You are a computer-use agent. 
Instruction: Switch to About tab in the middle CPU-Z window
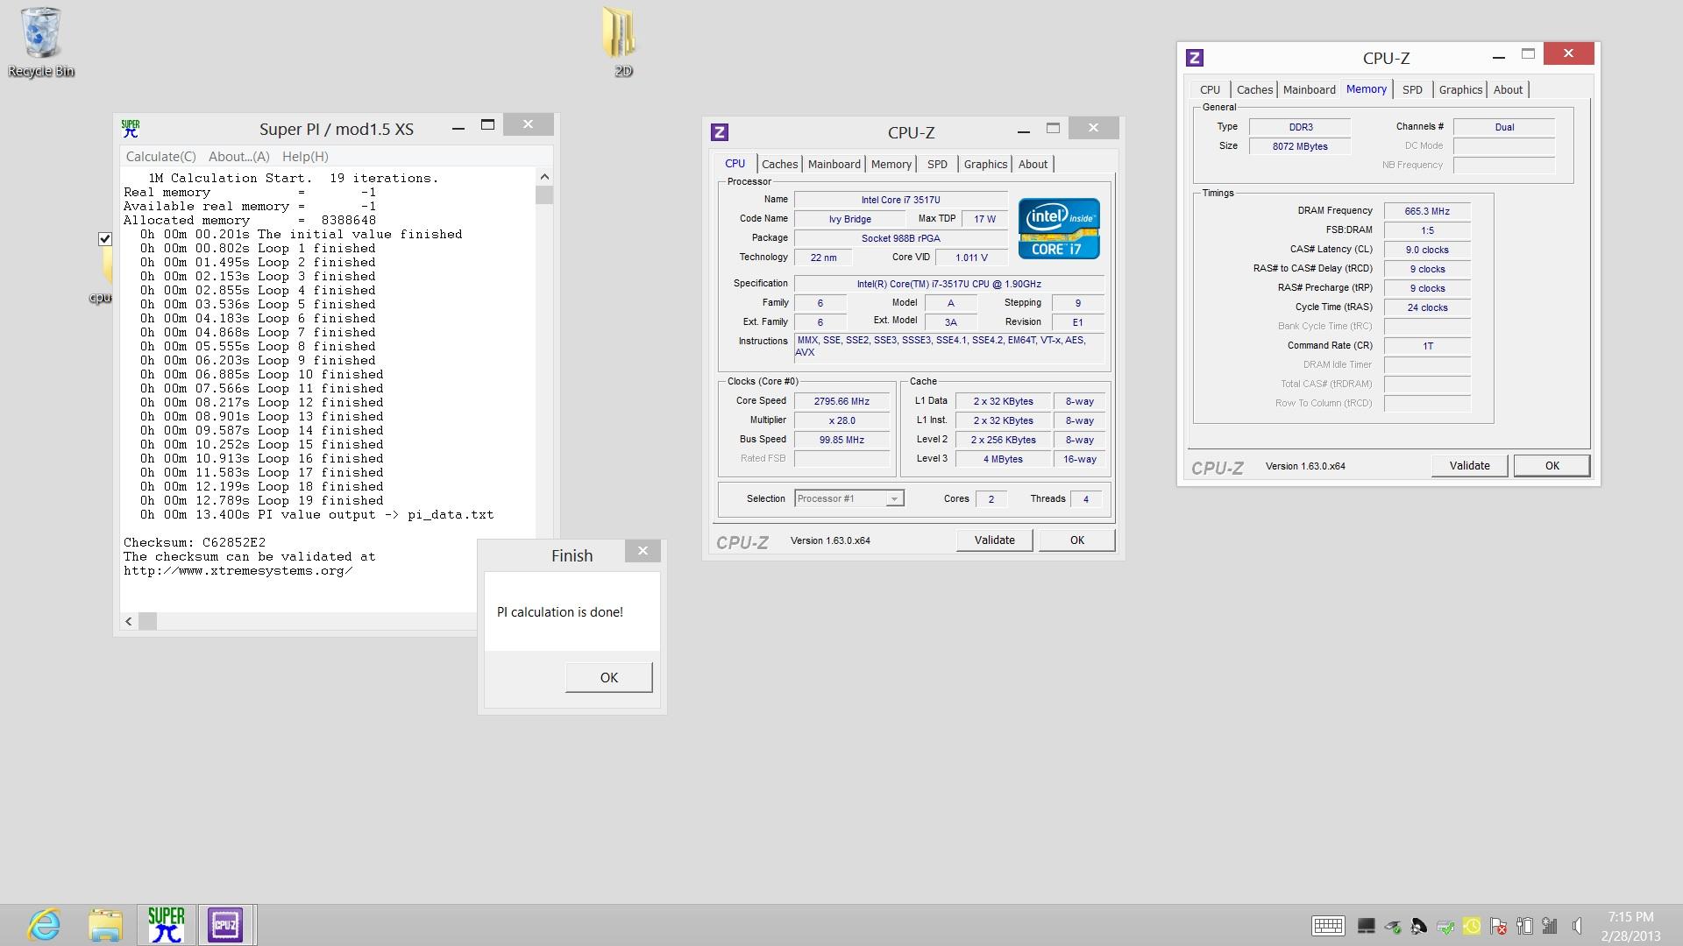1033,164
